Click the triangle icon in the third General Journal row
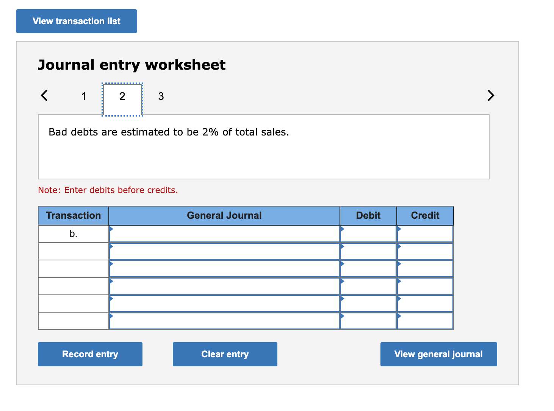The height and width of the screenshot is (411, 554). 111,264
